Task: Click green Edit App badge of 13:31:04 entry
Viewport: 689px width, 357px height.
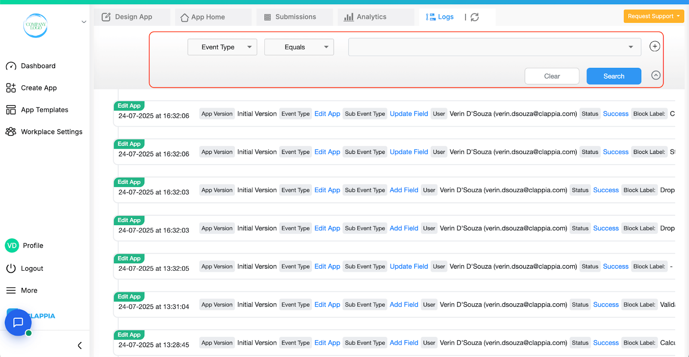Action: tap(129, 296)
